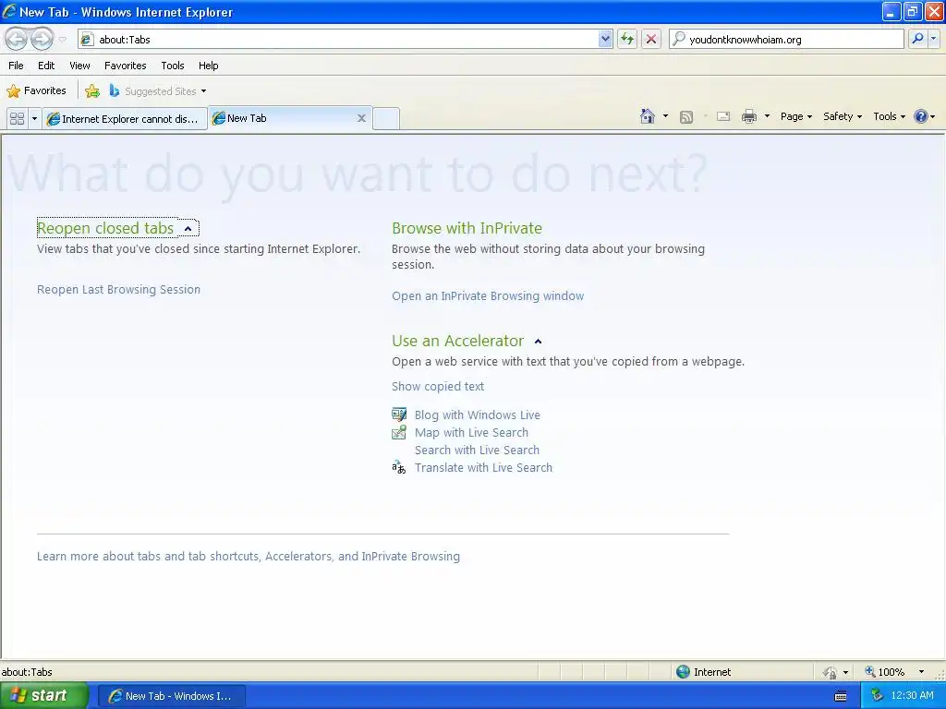Click Browse with InPrivate heading
The image size is (946, 709).
coord(467,228)
